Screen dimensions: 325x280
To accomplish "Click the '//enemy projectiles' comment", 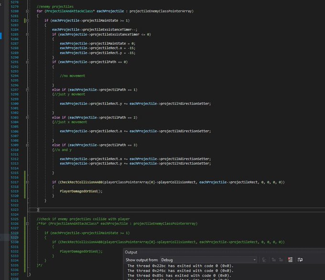I will click(55, 7).
